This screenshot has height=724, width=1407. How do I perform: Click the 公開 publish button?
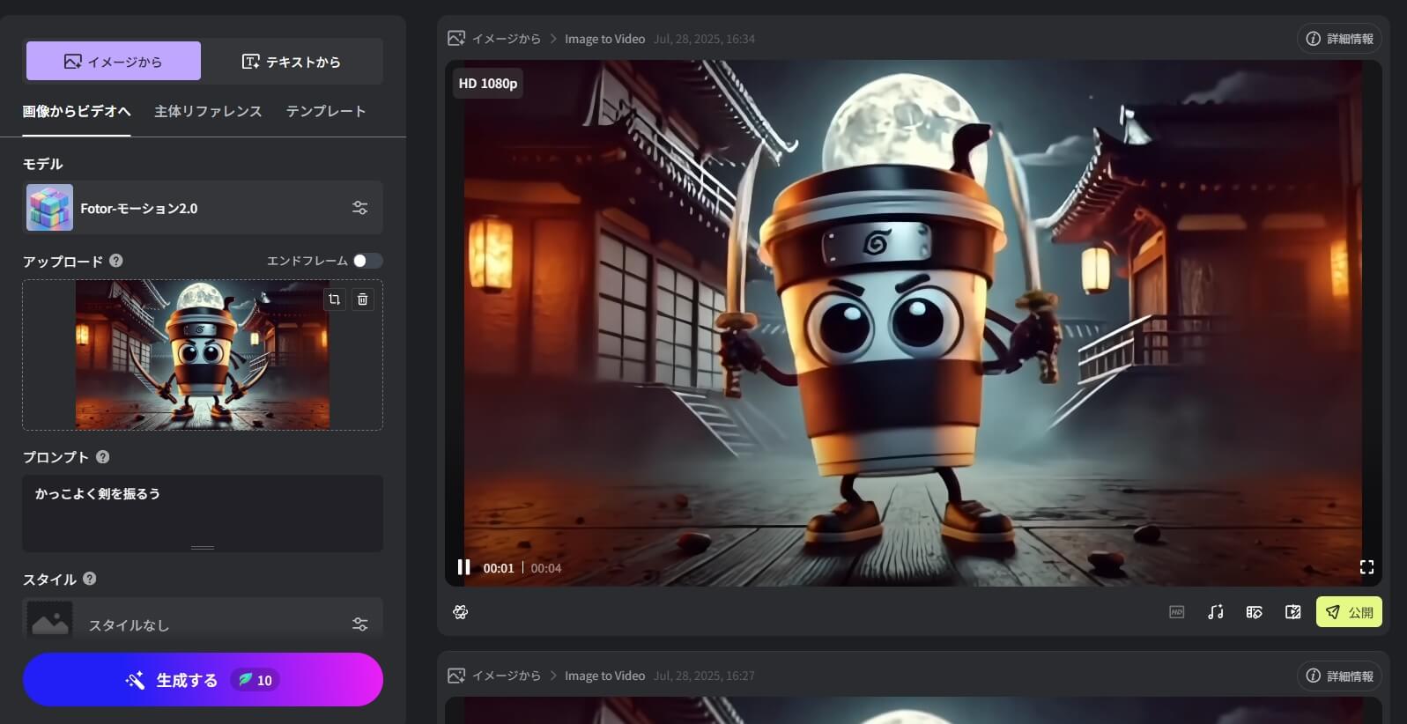pos(1349,612)
